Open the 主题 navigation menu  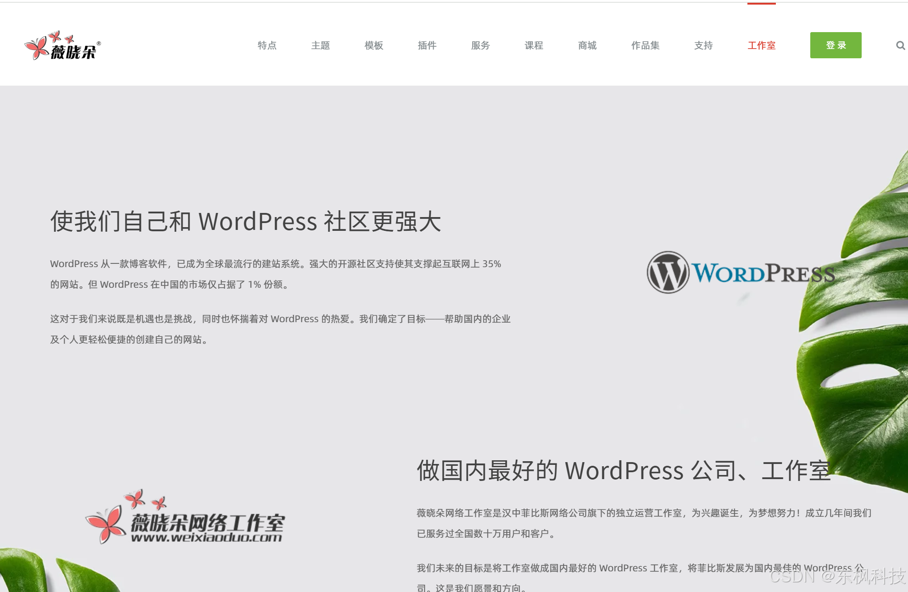320,45
